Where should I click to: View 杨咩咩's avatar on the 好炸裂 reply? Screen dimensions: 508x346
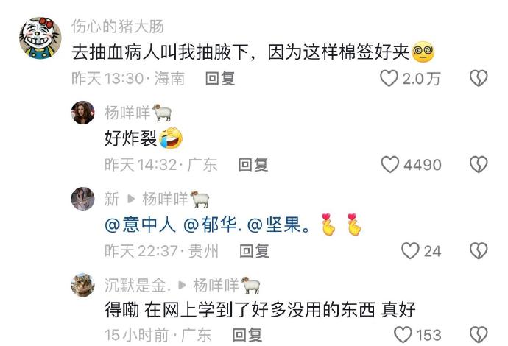pyautogui.click(x=83, y=113)
